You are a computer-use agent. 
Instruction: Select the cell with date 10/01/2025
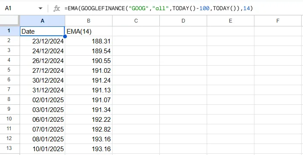click(x=42, y=149)
